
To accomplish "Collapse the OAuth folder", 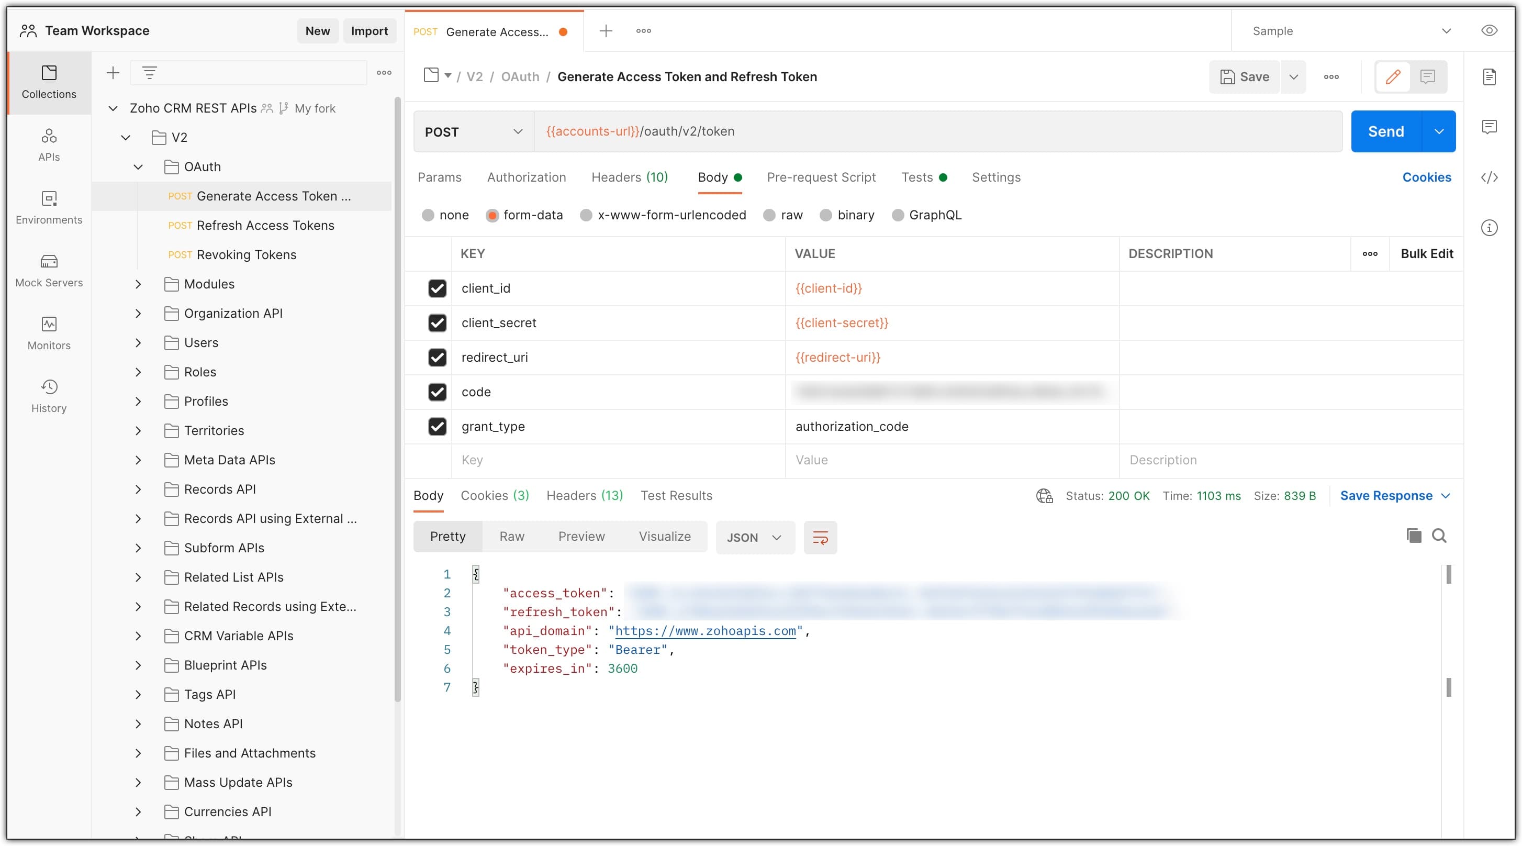I will click(x=138, y=167).
